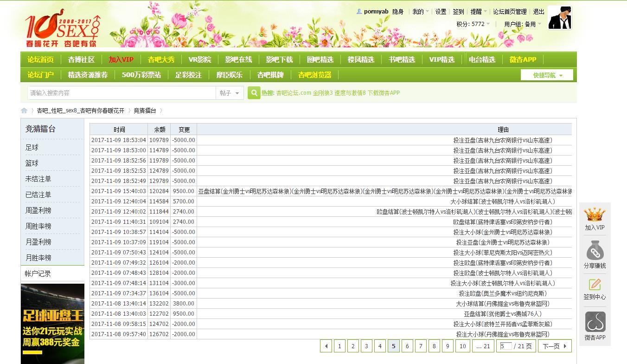Click 加入VIP in the navigation bar

coord(121,59)
